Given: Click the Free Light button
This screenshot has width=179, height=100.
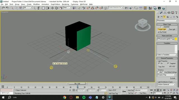Looking at the screenshot, I should pyautogui.click(x=172, y=29).
